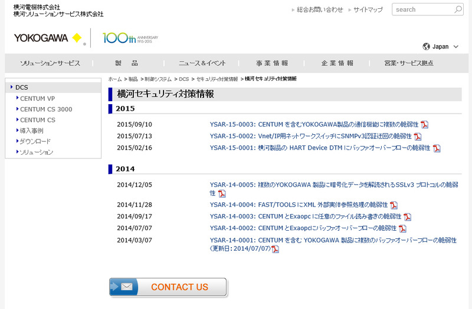
Task: Open PDF icon for YSAR-15-0003
Action: 424,125
